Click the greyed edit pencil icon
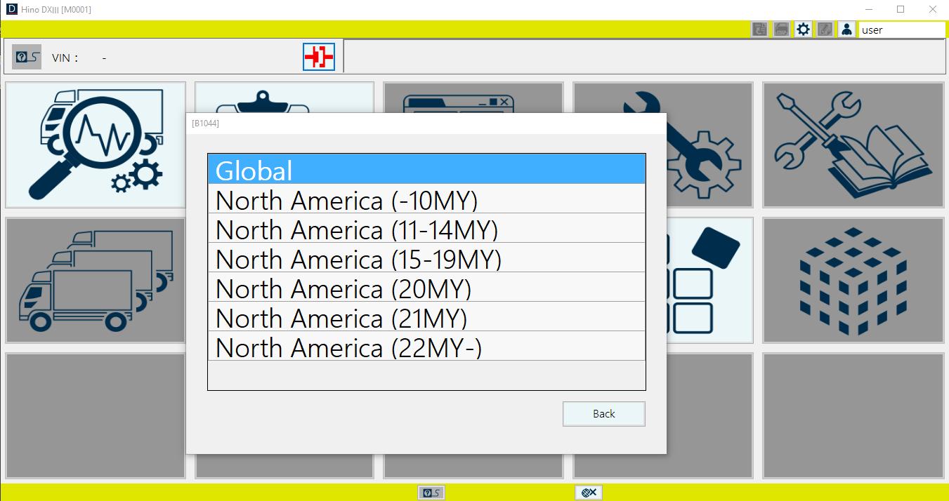Viewport: 949px width, 501px height. coord(825,29)
